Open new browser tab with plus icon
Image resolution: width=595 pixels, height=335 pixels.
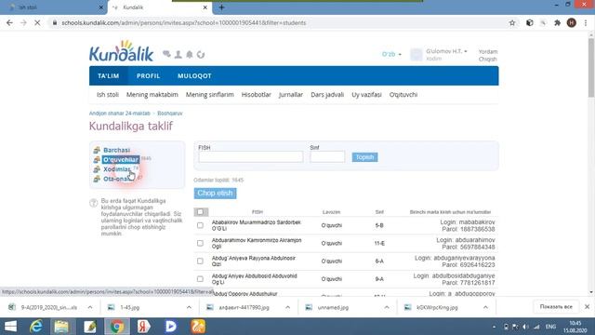(221, 7)
